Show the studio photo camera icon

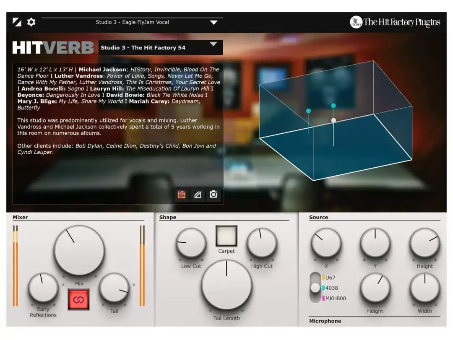[213, 195]
